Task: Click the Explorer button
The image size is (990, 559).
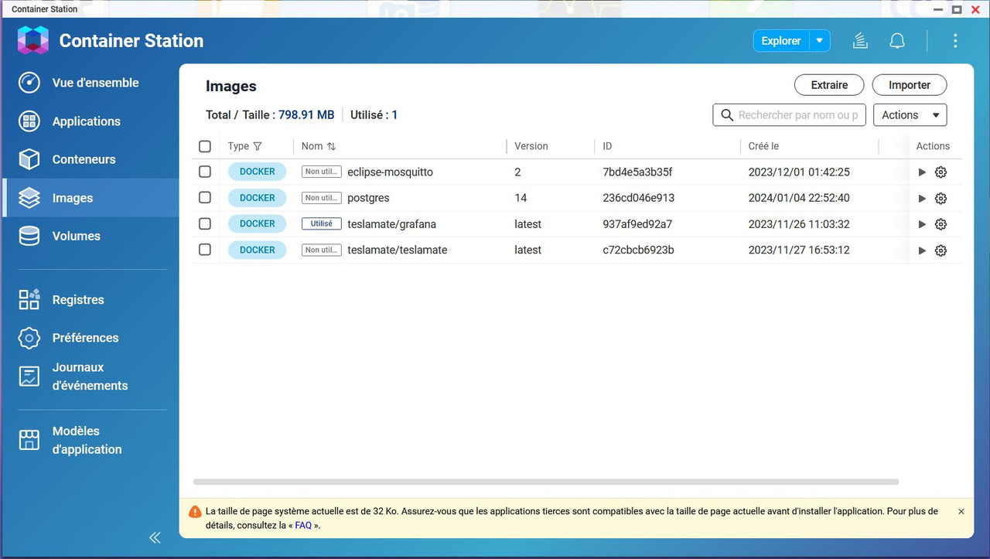Action: tap(781, 41)
